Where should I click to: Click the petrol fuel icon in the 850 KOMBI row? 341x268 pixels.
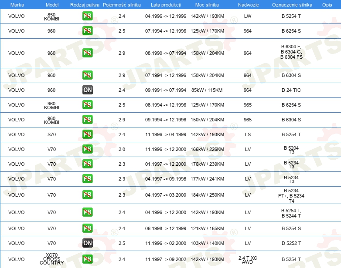click(x=87, y=16)
